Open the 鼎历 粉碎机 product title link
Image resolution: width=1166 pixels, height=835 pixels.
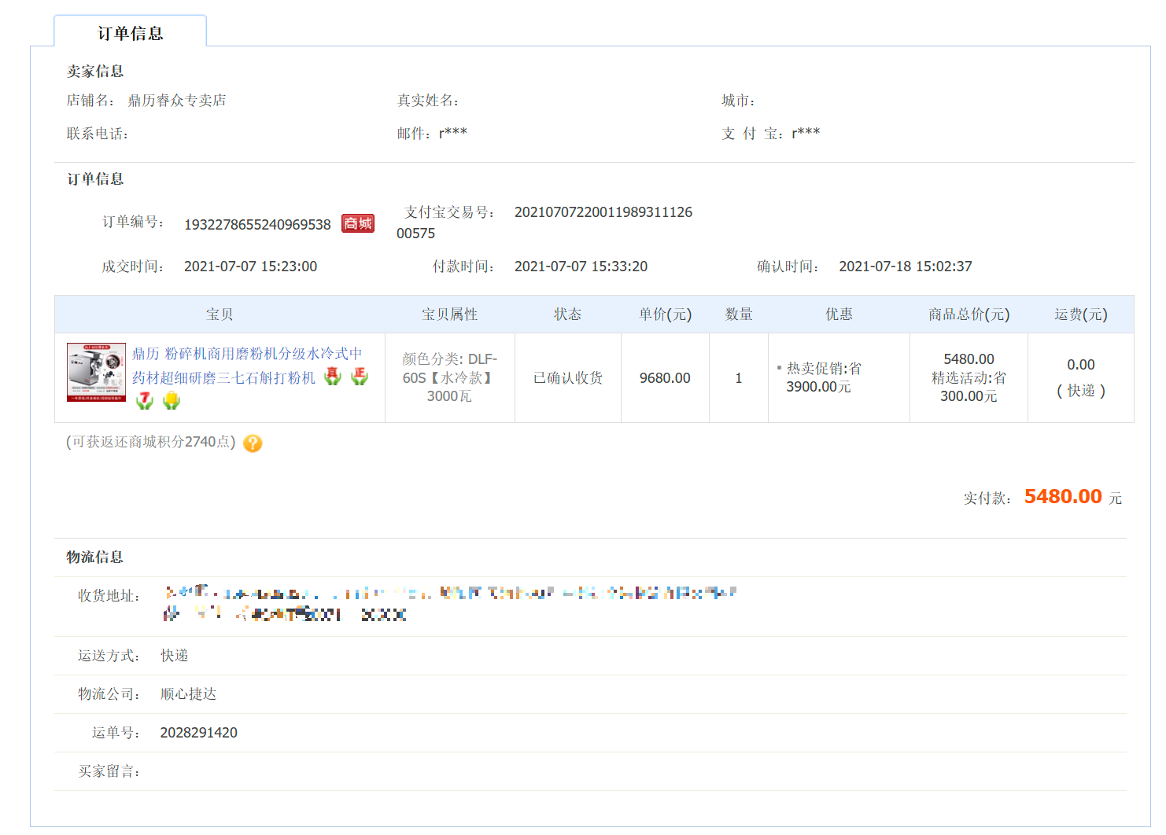coord(247,366)
